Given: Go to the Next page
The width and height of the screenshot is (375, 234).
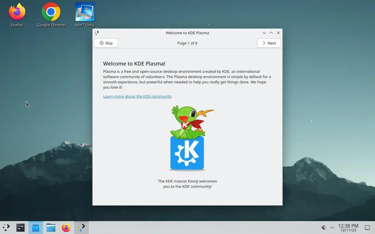Looking at the screenshot, I should pos(269,43).
